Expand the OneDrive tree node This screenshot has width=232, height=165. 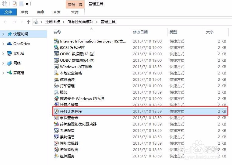(x=3, y=44)
